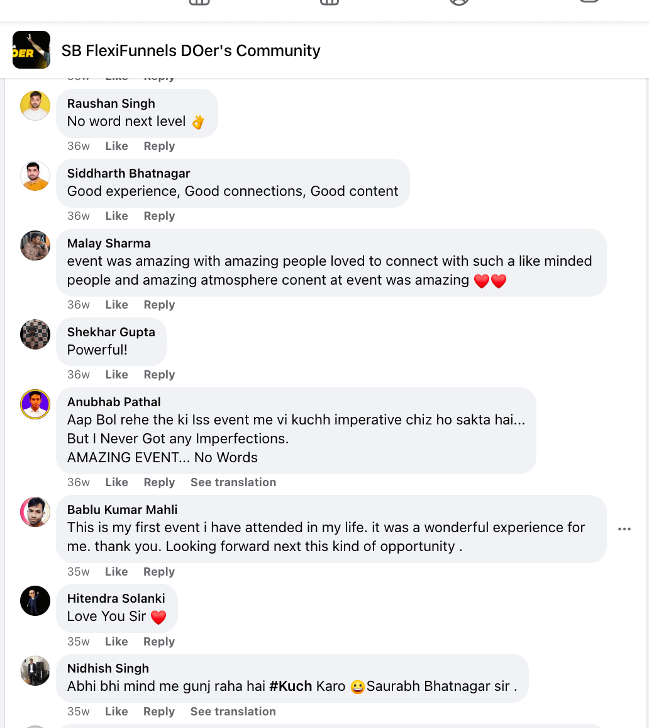Expand translation of Anubhab Pathal's comment
This screenshot has width=649, height=728.
tap(233, 482)
